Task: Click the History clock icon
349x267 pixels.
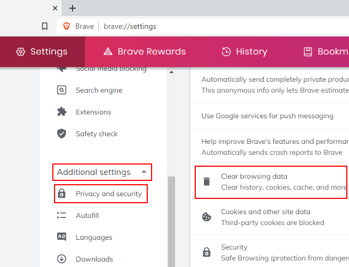Action: click(226, 52)
